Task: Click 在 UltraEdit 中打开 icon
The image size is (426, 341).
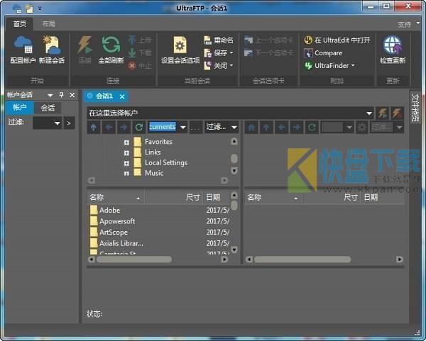Action: click(x=308, y=40)
